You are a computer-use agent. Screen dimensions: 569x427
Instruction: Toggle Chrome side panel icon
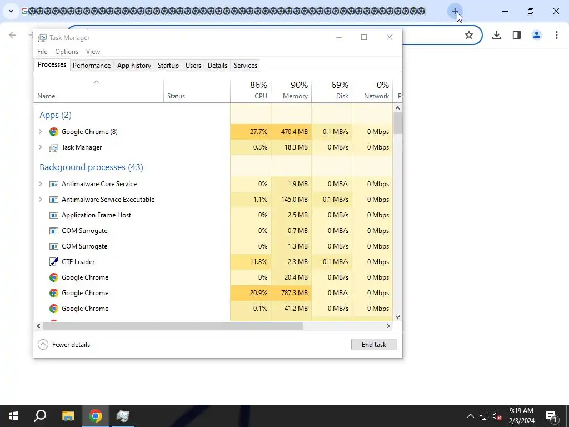(x=517, y=35)
